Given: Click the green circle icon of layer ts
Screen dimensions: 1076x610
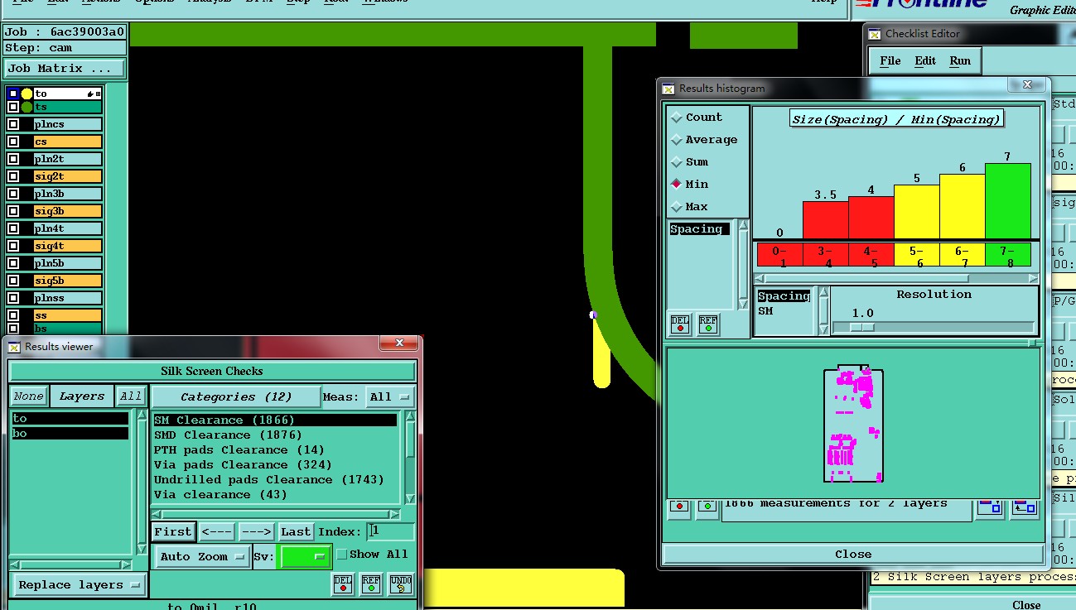Looking at the screenshot, I should [x=27, y=107].
